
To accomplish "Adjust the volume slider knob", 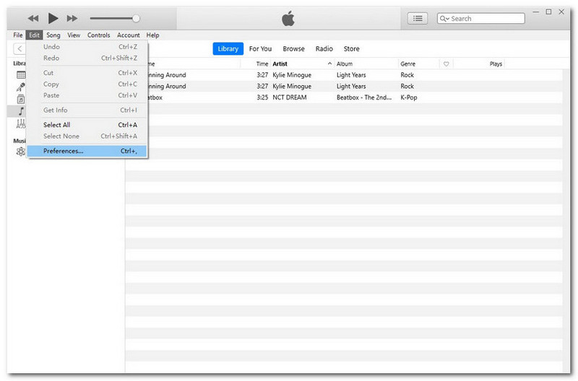I will (x=136, y=18).
